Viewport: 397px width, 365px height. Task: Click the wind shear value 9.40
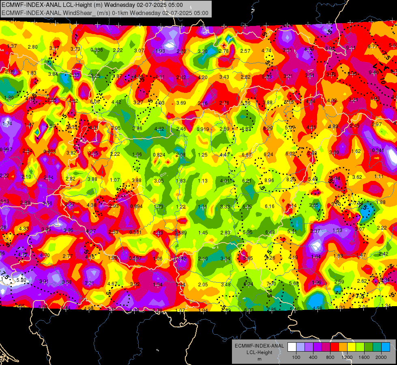coord(374,73)
